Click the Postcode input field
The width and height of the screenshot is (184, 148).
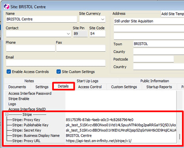pyautogui.click(x=154, y=59)
